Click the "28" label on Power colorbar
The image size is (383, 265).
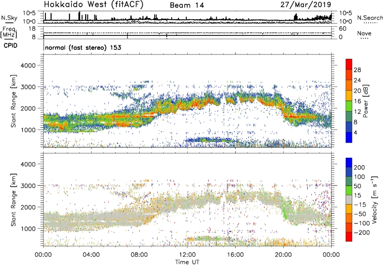point(357,70)
